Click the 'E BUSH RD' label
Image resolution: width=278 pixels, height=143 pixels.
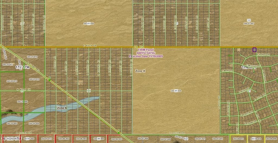pyautogui.click(x=244, y=90)
